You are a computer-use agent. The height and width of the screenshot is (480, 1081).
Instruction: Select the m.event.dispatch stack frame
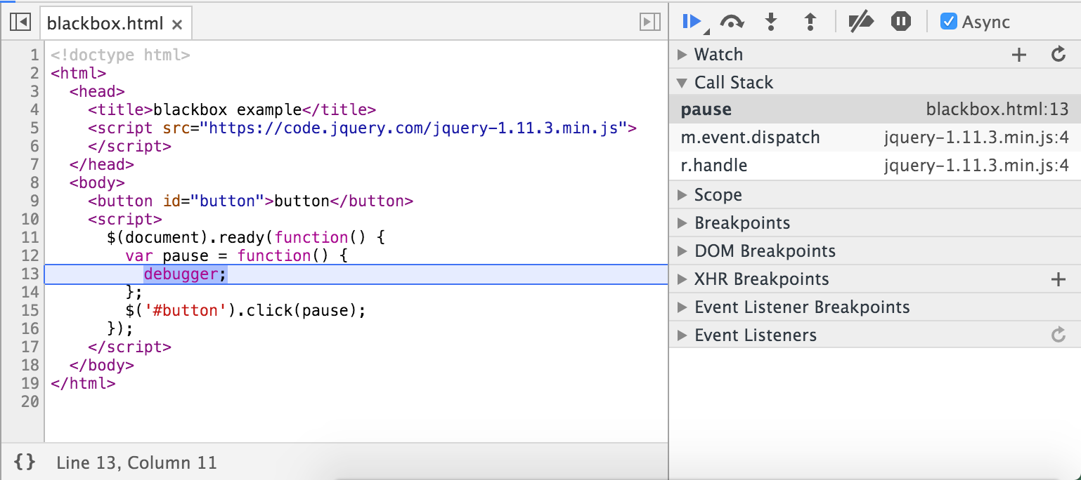(875, 138)
